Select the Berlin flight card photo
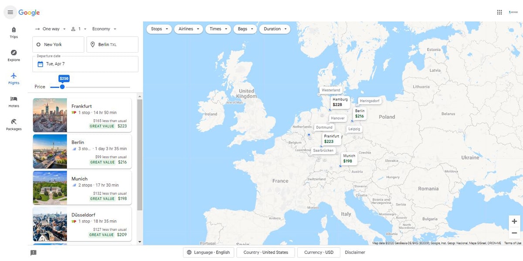 (50, 151)
